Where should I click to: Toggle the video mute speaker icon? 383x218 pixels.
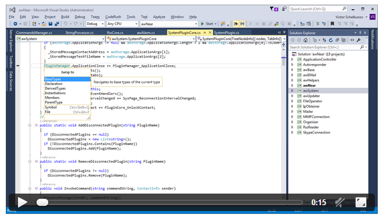point(340,202)
